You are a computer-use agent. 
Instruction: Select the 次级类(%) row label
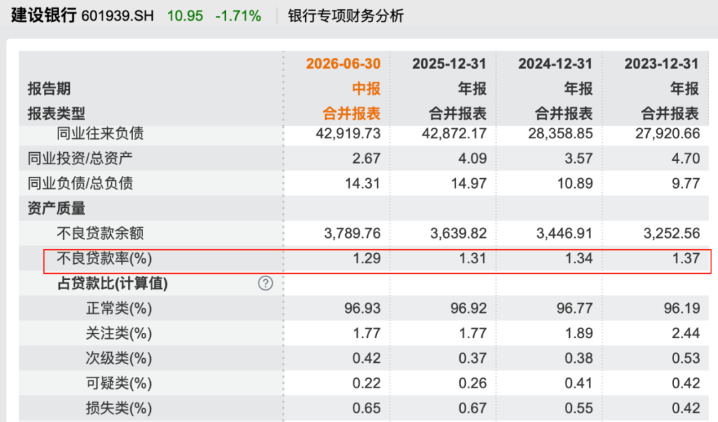[x=119, y=358]
